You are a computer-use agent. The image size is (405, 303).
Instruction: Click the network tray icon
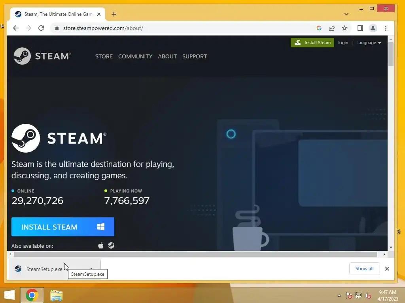pyautogui.click(x=358, y=296)
